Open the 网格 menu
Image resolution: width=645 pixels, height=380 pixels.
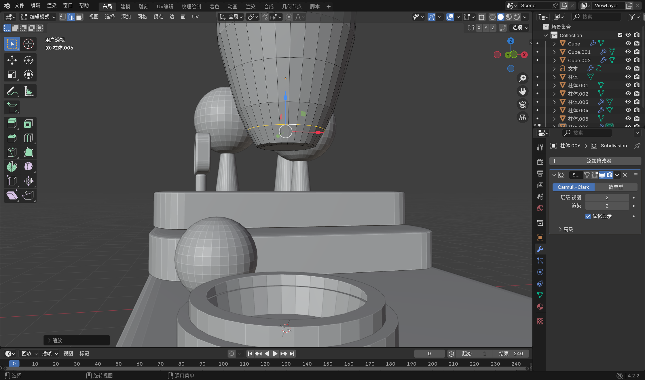coord(142,17)
